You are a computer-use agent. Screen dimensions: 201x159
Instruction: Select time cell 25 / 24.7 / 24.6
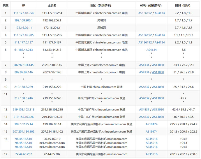pyautogui.click(x=184, y=87)
